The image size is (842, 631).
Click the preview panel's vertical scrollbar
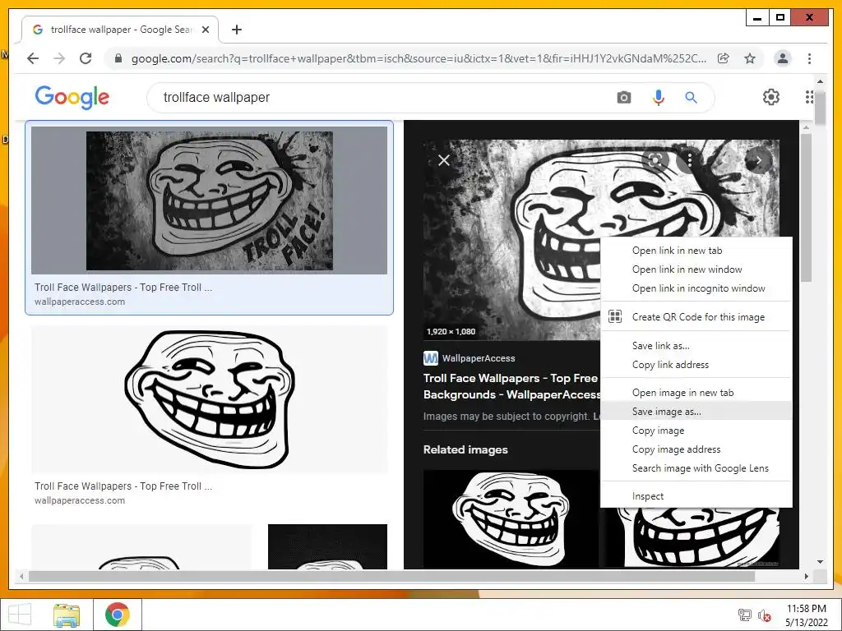coord(806,207)
